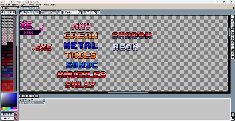Click the foreground color 240°15,100 button
The image size is (235, 121).
point(8,114)
